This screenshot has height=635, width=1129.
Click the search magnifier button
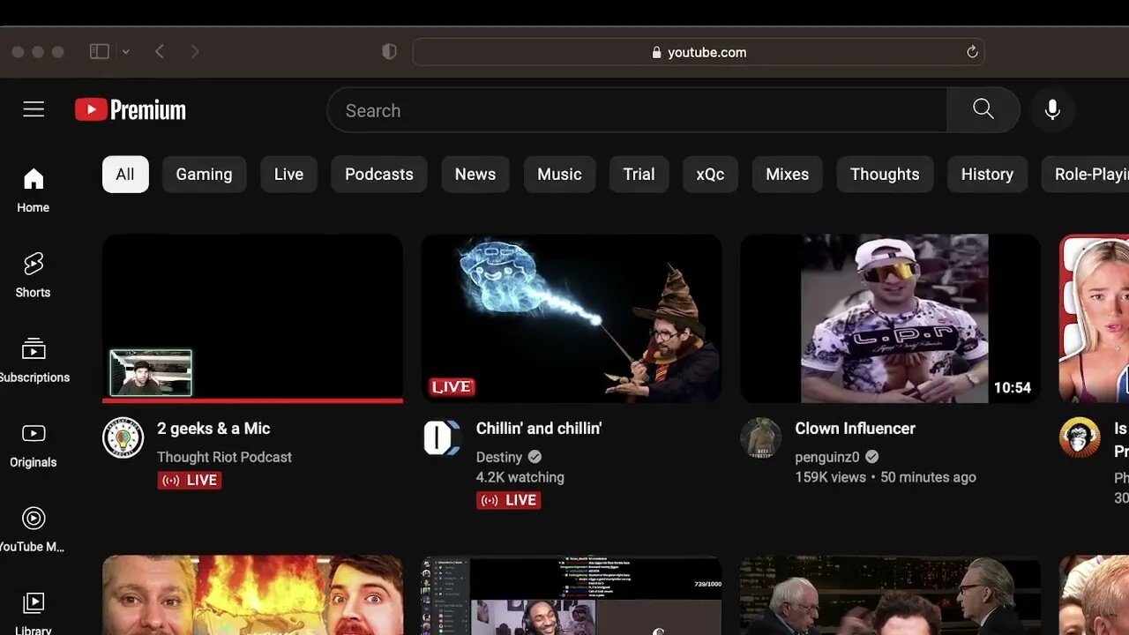point(983,109)
